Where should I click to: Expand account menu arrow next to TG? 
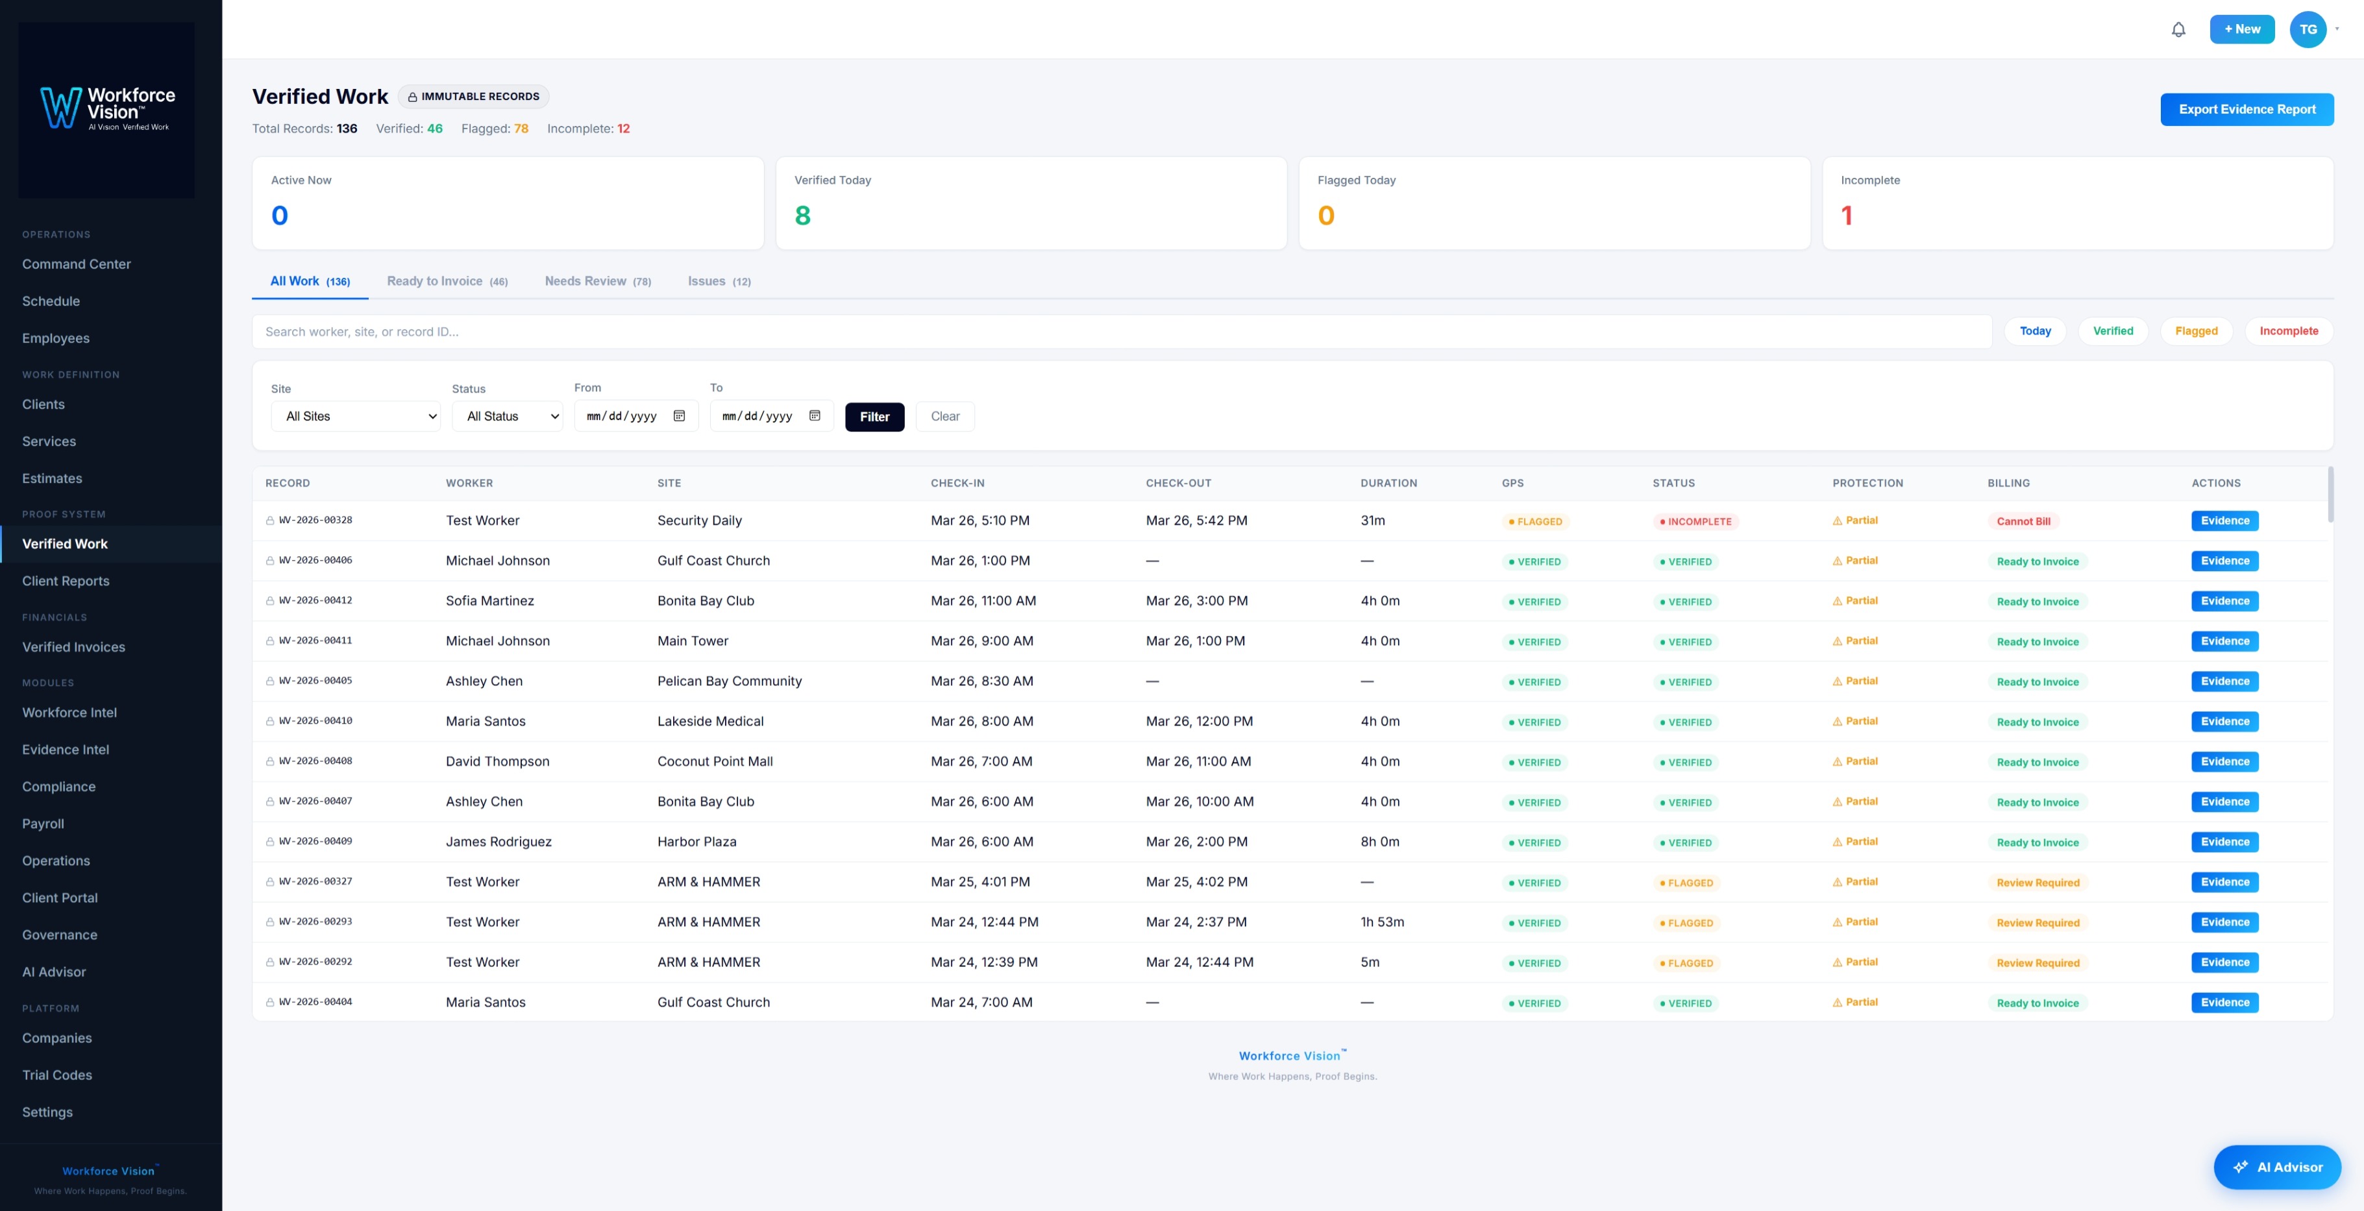pyautogui.click(x=2337, y=29)
